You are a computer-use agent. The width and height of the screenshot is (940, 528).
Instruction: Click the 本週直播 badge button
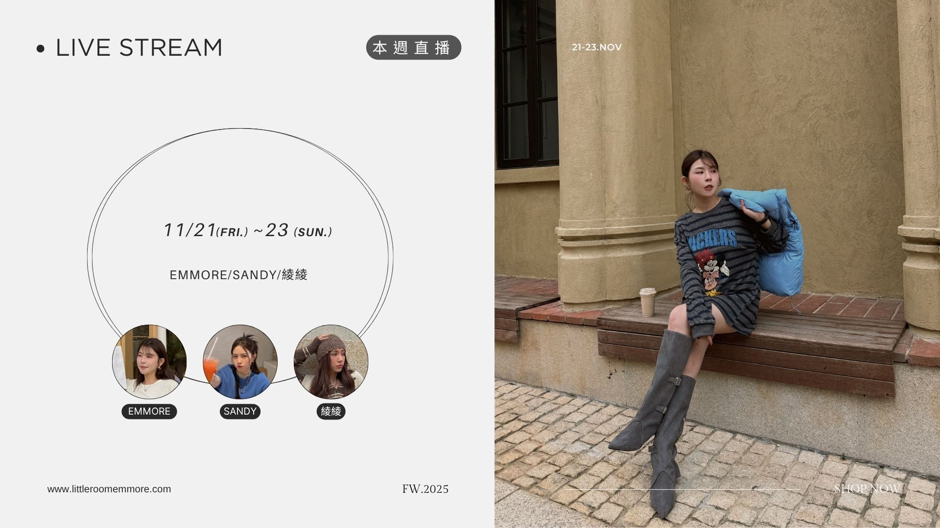click(414, 47)
